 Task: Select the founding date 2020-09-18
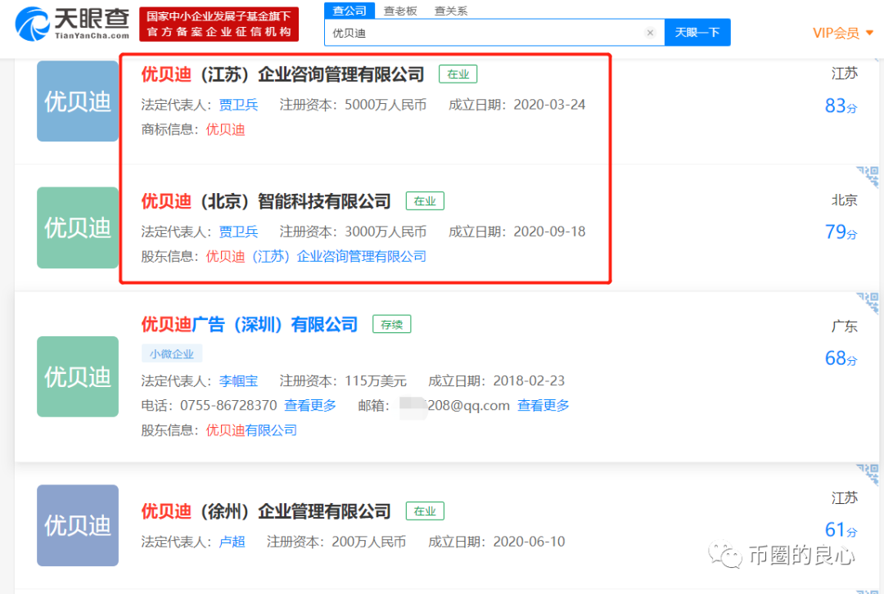click(550, 232)
